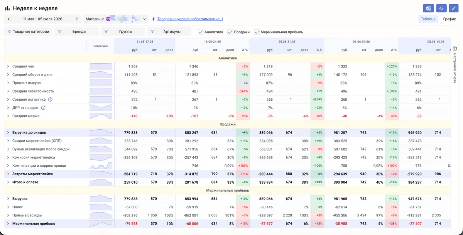Open the Артикулы filter

pyautogui.click(x=169, y=32)
